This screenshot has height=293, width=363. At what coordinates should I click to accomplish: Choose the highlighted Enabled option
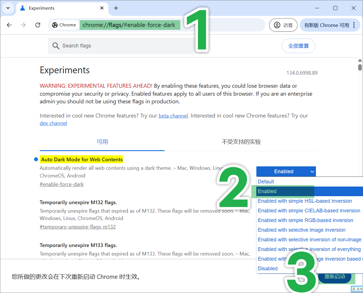click(310, 191)
